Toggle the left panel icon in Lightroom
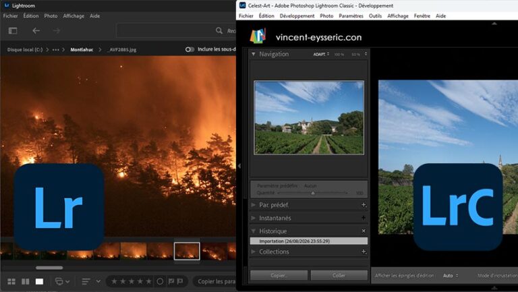 point(13,31)
